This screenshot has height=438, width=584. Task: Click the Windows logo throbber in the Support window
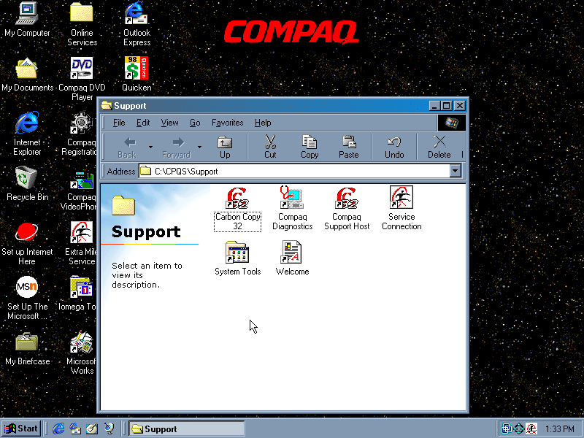[451, 123]
